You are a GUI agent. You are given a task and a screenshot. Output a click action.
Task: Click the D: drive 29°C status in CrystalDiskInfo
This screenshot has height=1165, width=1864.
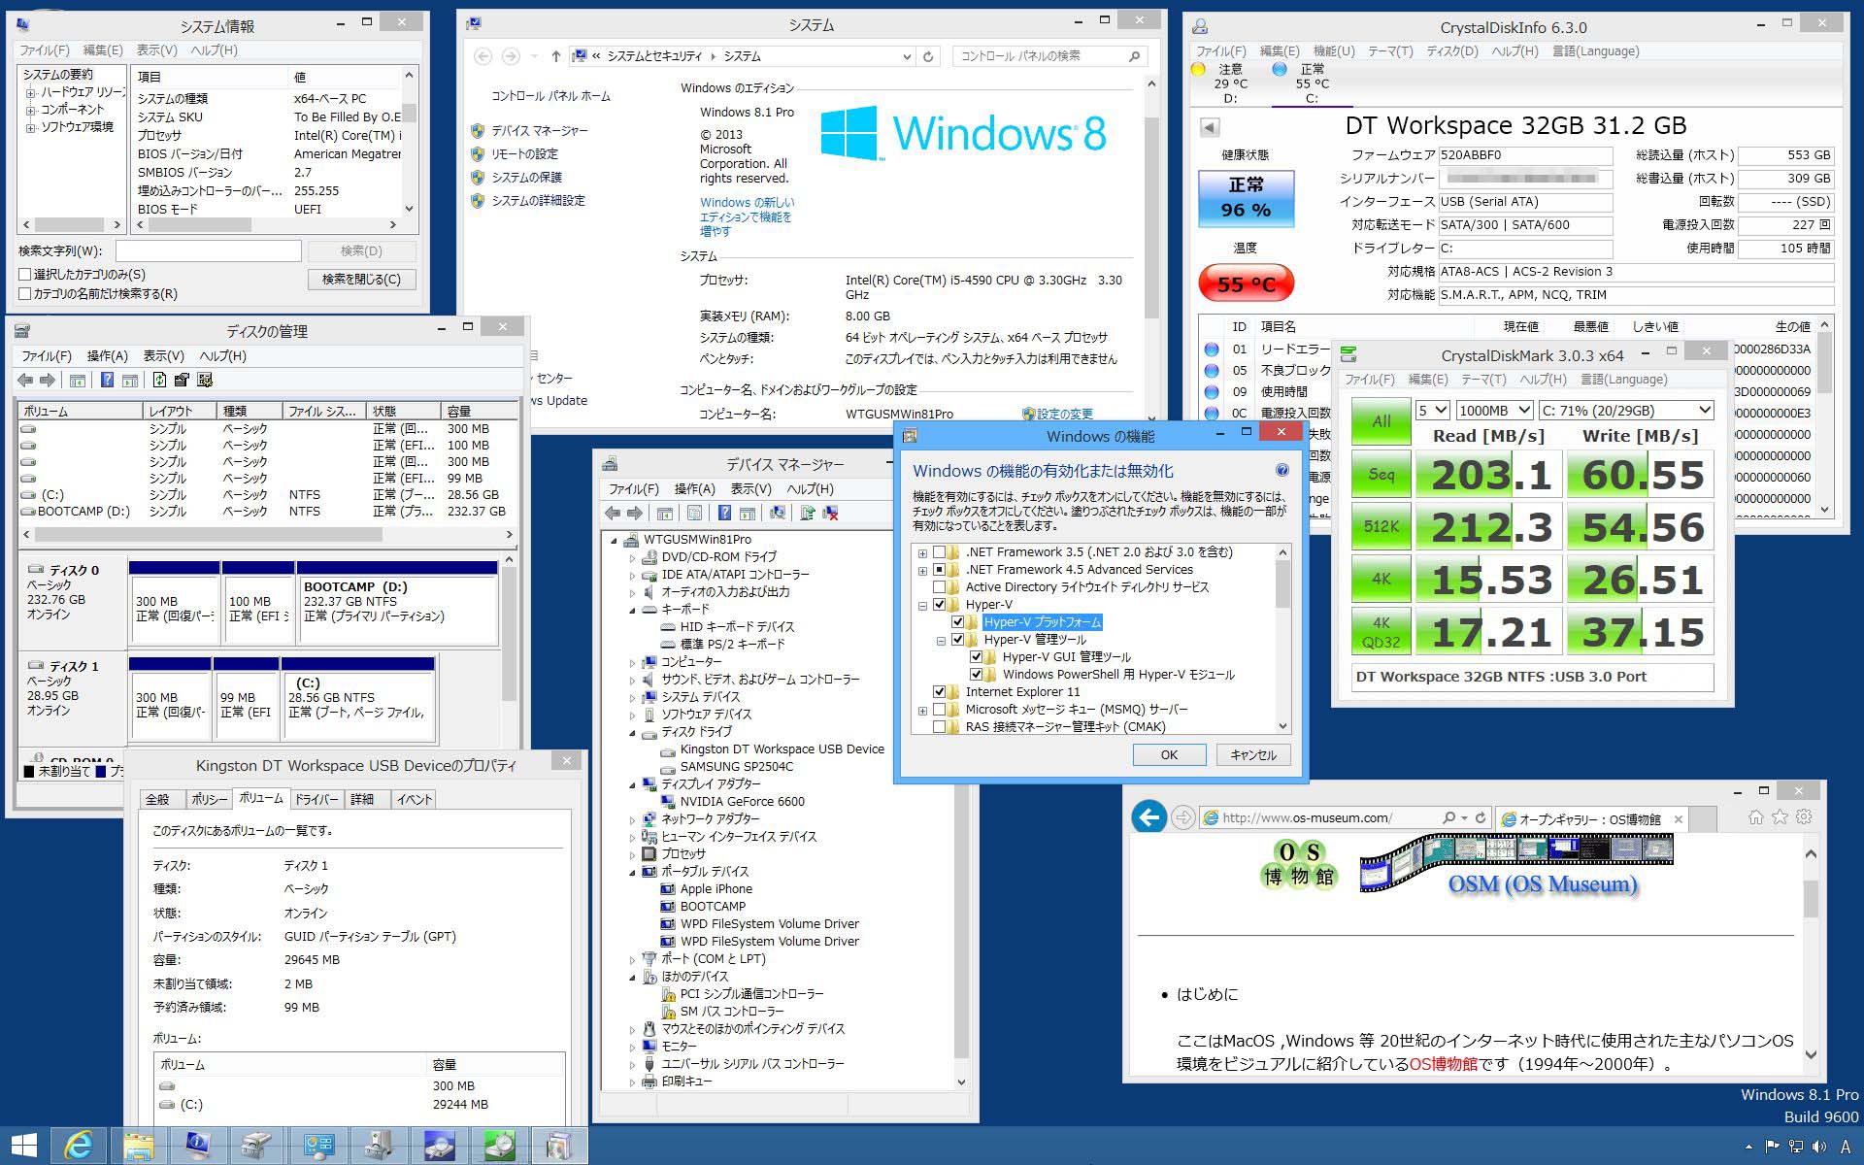(1230, 83)
